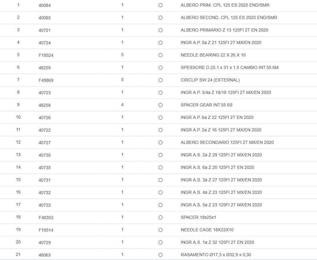Click the circle for part 40721
The height and width of the screenshot is (260, 317).
pyautogui.click(x=160, y=30)
